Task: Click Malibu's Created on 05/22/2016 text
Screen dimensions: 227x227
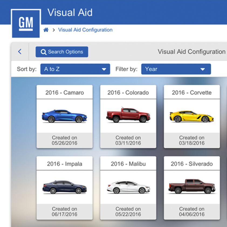Action: (x=128, y=212)
